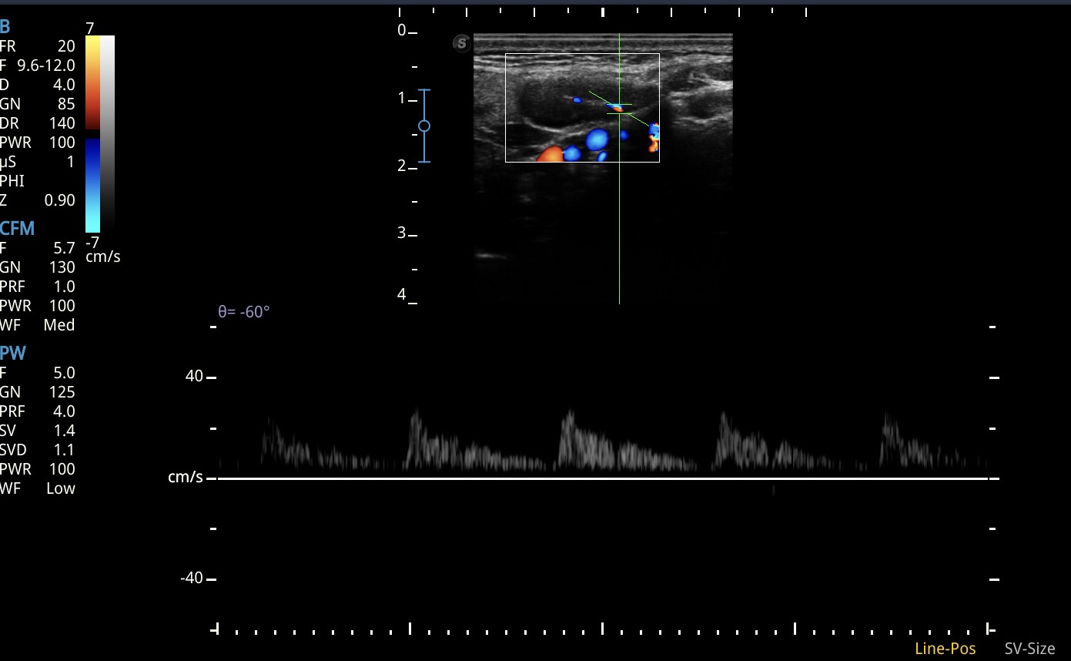The width and height of the screenshot is (1071, 661).
Task: Select the blue focus position marker circle
Action: click(423, 126)
